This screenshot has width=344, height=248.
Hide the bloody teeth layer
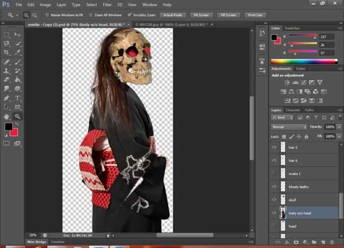pos(274,187)
